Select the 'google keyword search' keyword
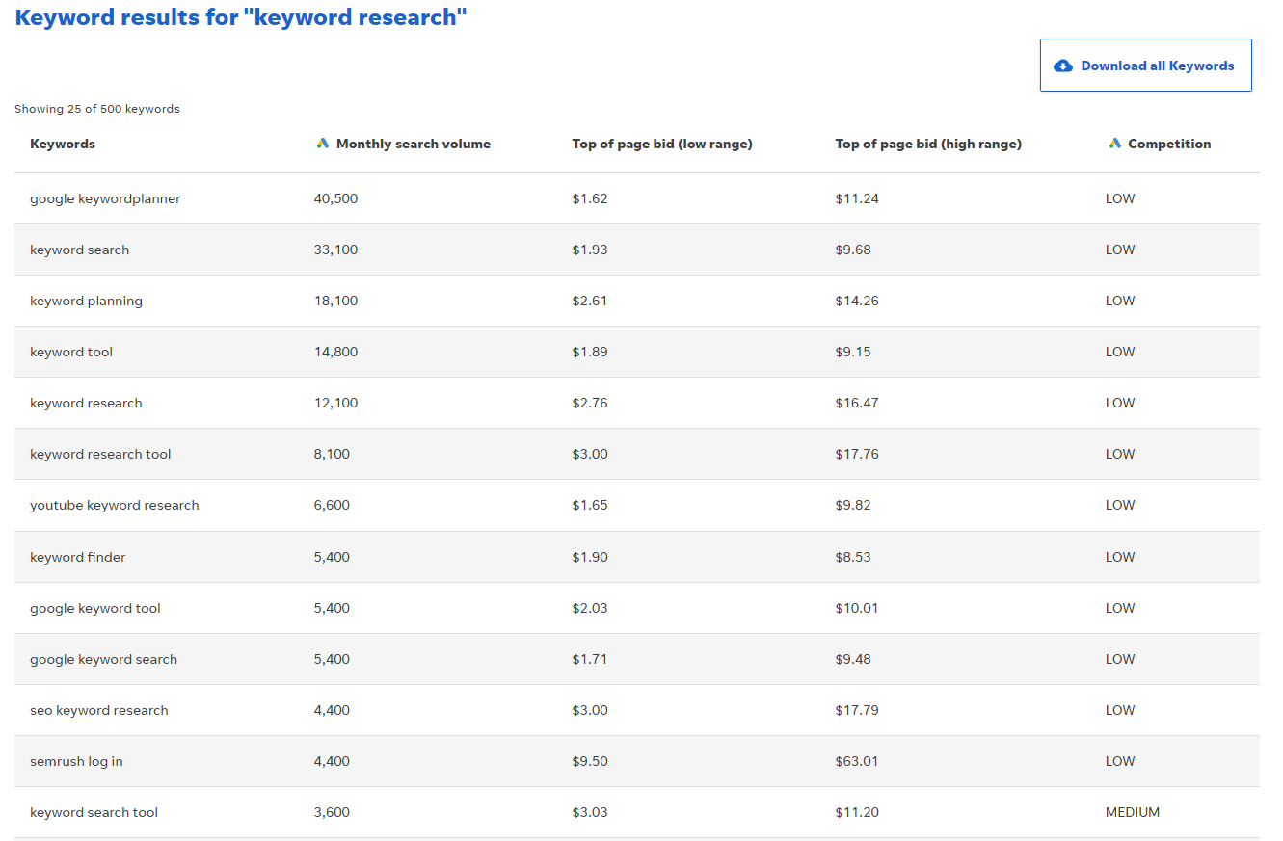Screen dimensions: 1283x841 103,659
